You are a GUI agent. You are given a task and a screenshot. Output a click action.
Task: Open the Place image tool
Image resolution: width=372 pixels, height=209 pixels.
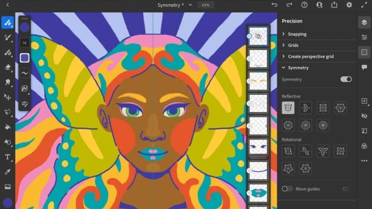[8, 186]
